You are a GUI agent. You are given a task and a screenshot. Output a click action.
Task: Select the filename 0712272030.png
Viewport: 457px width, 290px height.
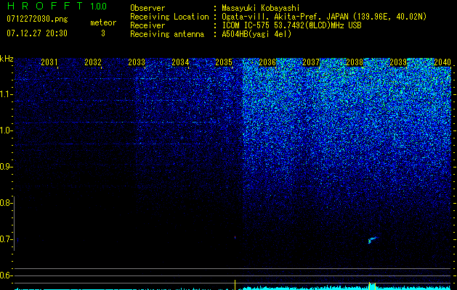(x=37, y=19)
